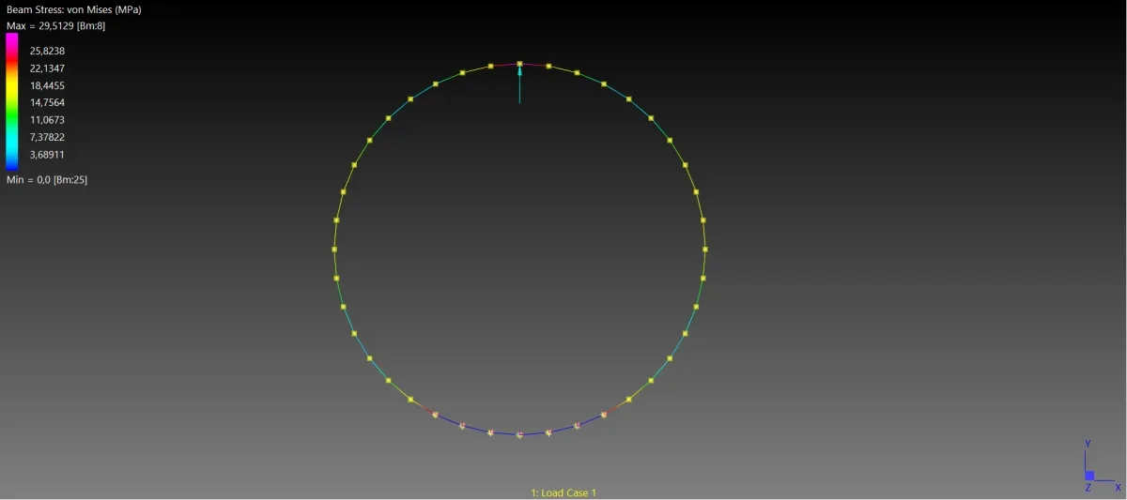1127x500 pixels.
Task: Click the 7,37822 legend value
Action: [x=47, y=137]
